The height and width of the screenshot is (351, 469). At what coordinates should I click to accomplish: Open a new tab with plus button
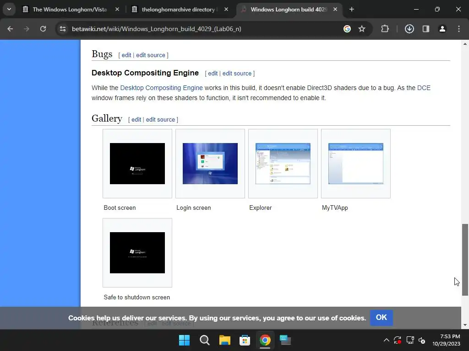point(352,10)
